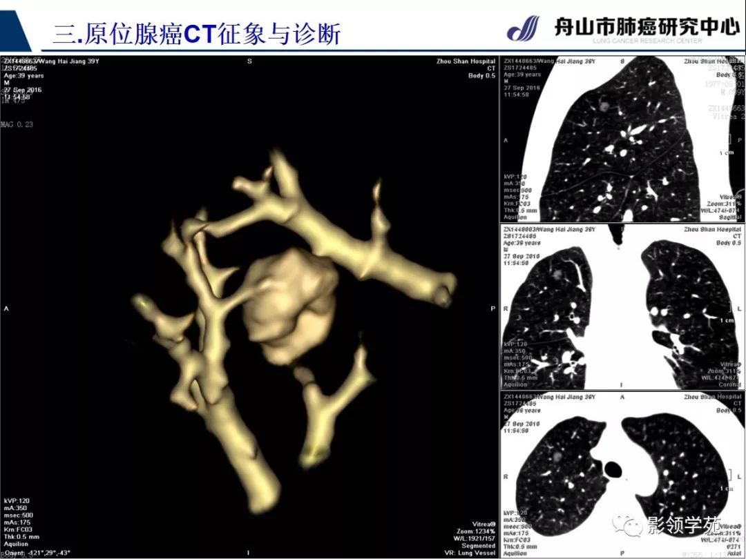Click 'Aquilion' in the 3D view
The width and height of the screenshot is (746, 559).
coord(16,544)
